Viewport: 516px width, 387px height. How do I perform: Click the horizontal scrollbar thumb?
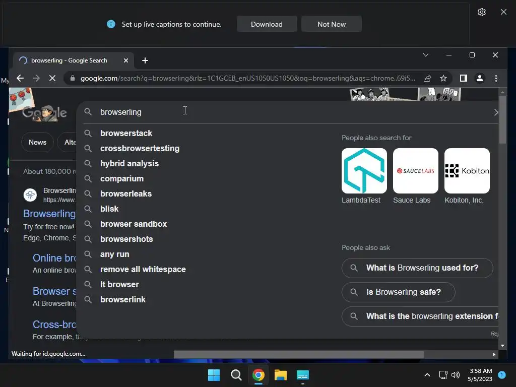(299, 354)
